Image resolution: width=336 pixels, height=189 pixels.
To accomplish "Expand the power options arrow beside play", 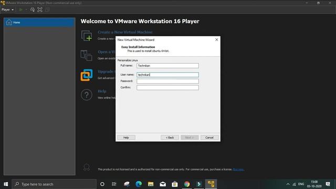I will pyautogui.click(x=26, y=9).
